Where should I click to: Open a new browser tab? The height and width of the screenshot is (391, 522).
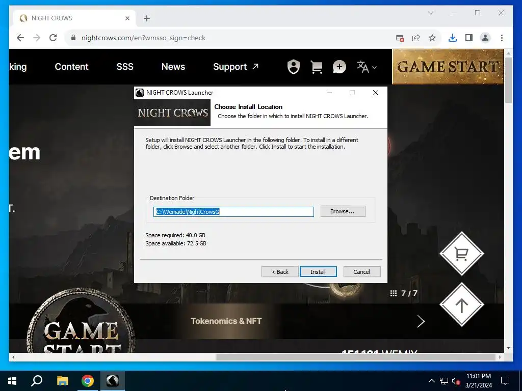[x=147, y=18]
